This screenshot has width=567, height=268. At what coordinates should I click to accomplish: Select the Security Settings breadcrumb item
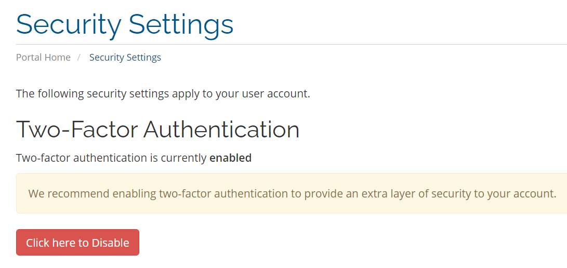[125, 58]
